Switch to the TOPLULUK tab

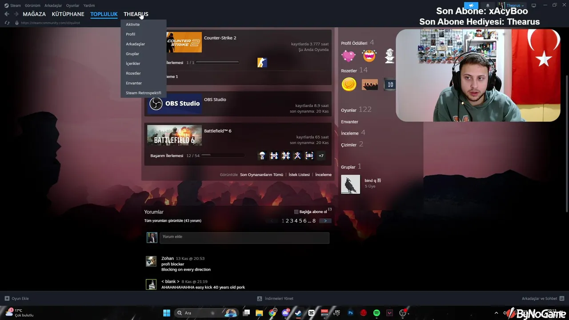104,14
